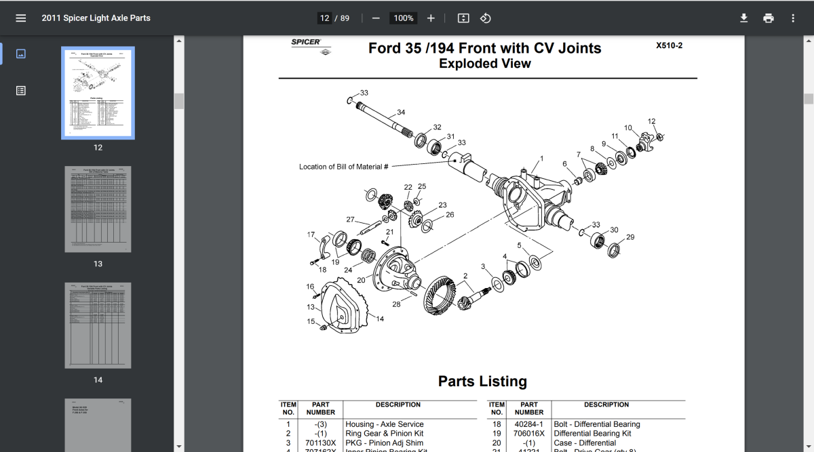Click the main document scrollbar handle
814x452 pixels.
click(x=809, y=99)
